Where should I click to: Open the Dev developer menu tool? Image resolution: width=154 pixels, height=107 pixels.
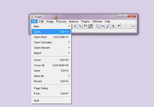click(x=103, y=26)
